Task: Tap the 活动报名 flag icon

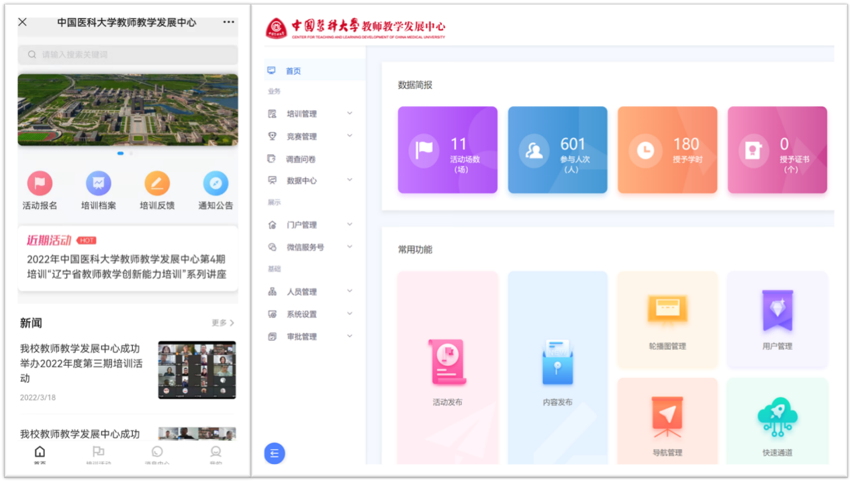Action: point(40,183)
